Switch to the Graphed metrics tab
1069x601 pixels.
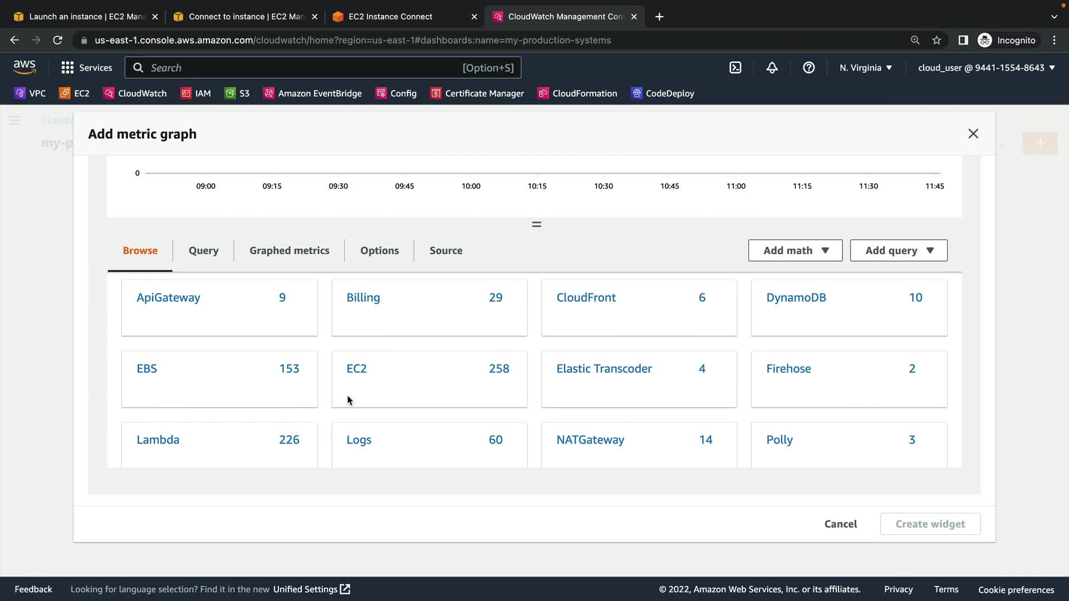[289, 250]
